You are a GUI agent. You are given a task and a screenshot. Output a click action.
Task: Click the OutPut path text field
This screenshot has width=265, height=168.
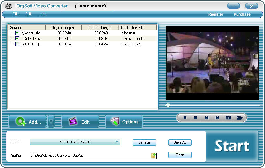point(90,156)
